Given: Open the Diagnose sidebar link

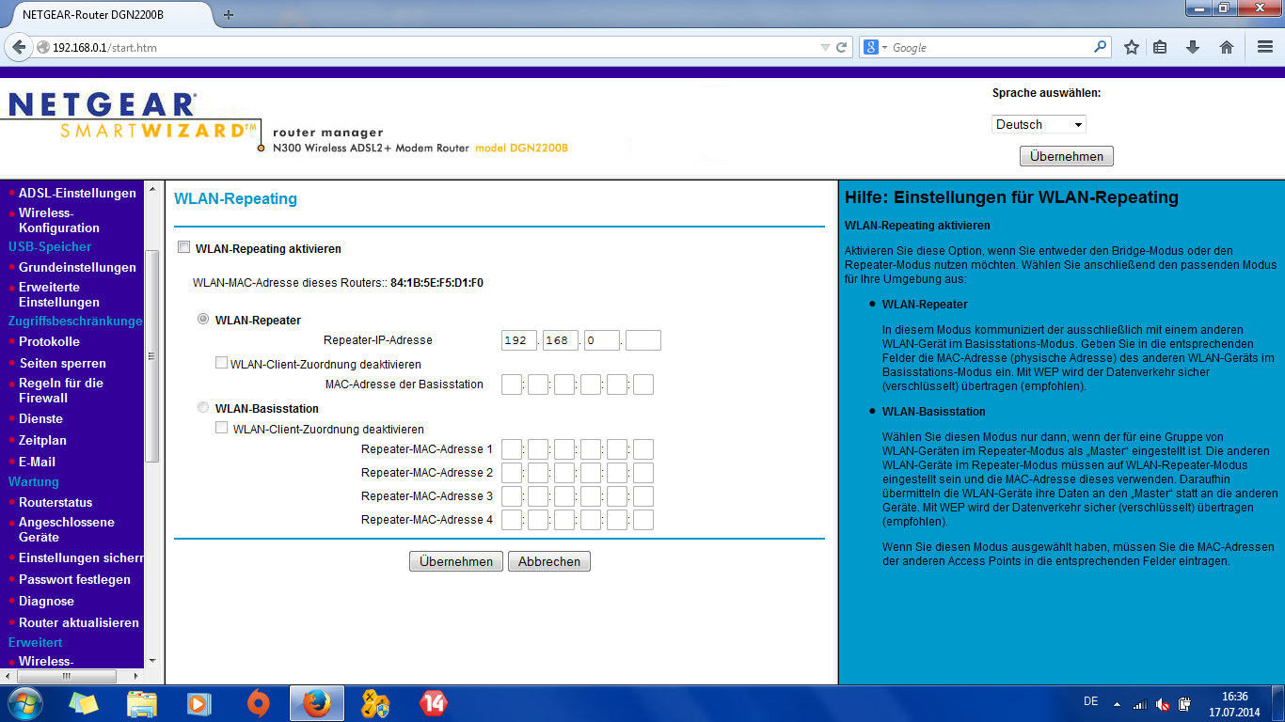Looking at the screenshot, I should 46,601.
